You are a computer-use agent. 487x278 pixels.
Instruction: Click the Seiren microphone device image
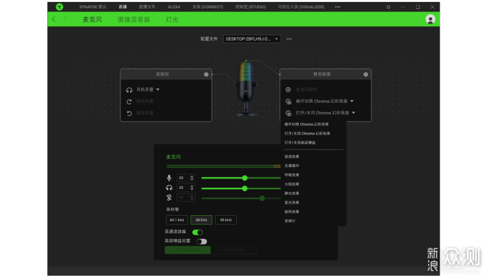click(x=246, y=88)
